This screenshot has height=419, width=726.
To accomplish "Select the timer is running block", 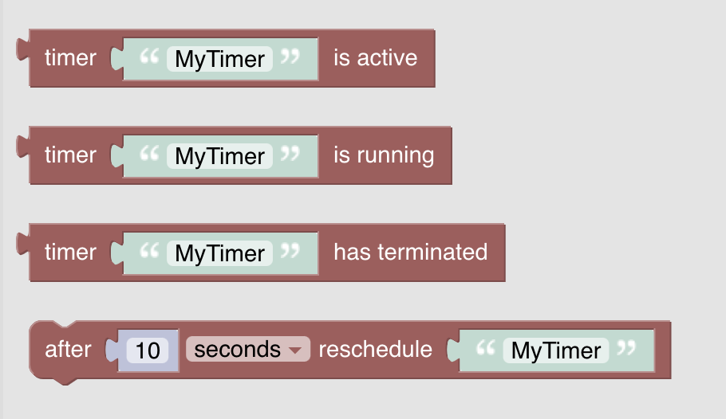I will [384, 155].
